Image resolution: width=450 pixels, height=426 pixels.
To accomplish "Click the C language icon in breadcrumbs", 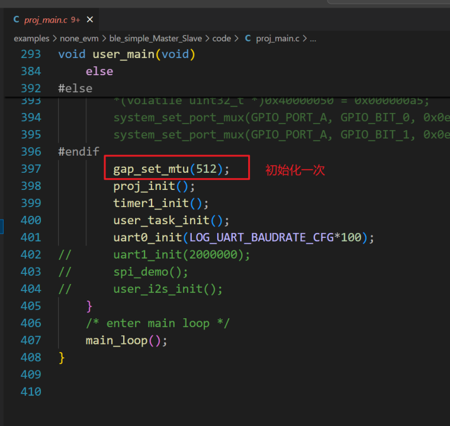I will point(247,38).
